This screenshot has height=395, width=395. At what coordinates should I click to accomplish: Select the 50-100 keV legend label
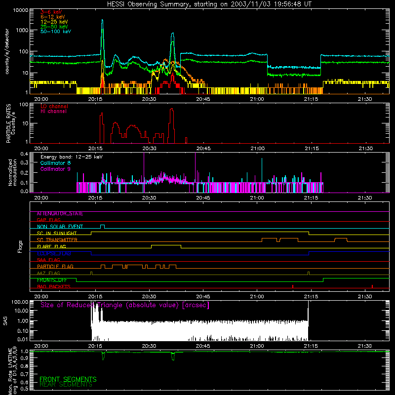(56, 32)
